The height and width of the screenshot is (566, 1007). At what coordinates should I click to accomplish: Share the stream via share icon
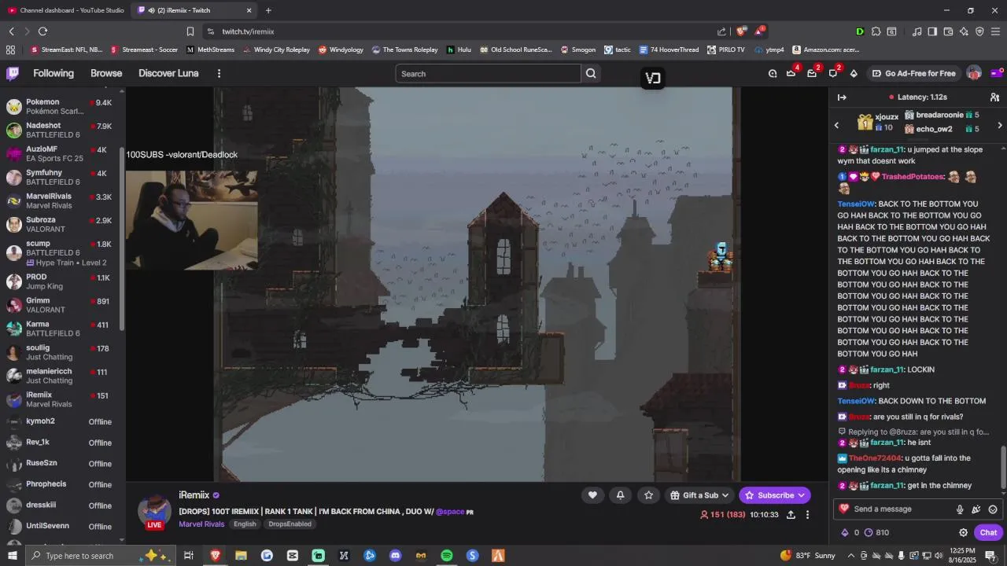(x=791, y=515)
